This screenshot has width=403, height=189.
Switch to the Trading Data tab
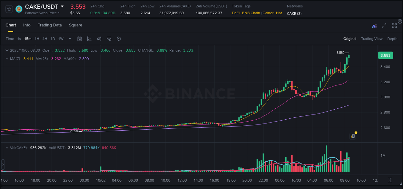pos(50,25)
